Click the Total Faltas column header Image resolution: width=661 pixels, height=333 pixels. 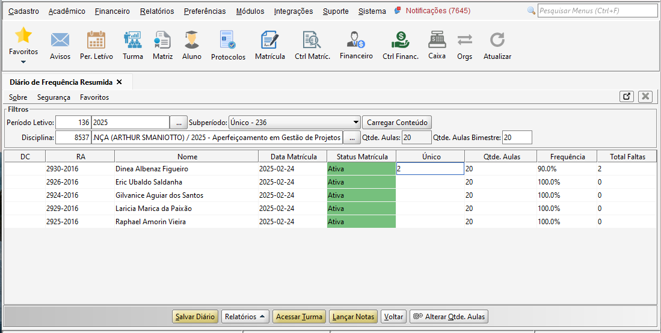pyautogui.click(x=627, y=156)
